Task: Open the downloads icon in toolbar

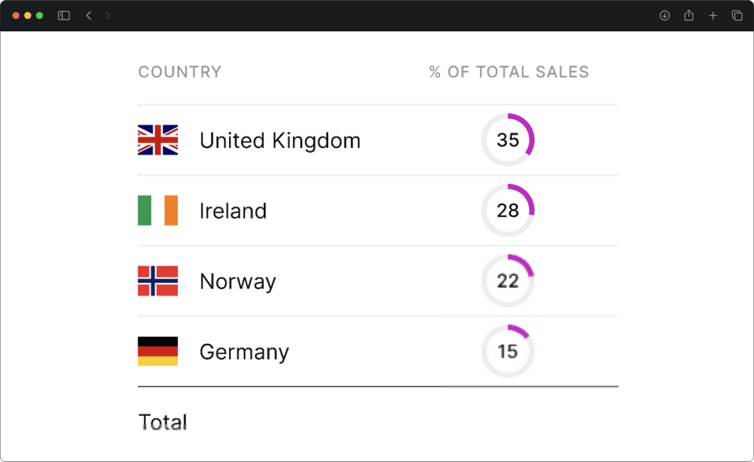Action: point(665,15)
